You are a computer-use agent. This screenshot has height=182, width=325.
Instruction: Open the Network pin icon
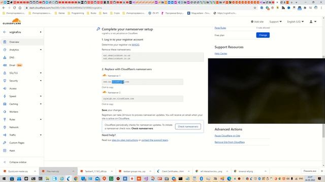[x=5, y=127]
